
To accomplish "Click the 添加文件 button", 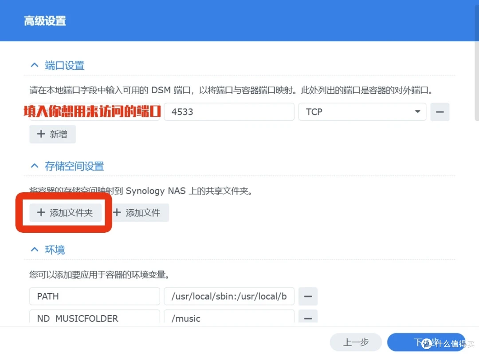I will [x=137, y=213].
